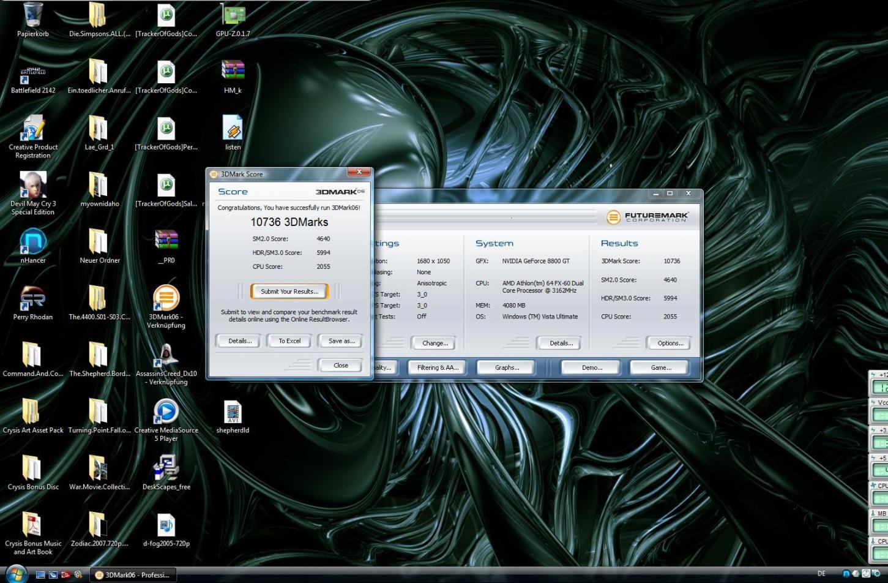
Task: Open the Crysis Bonus Disc folder
Action: [x=33, y=473]
